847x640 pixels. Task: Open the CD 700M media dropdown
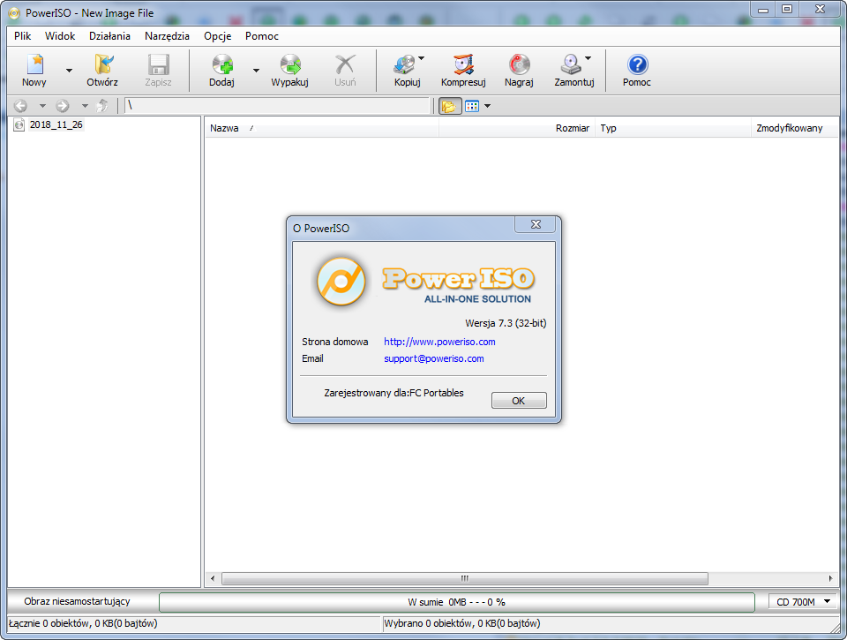(x=803, y=602)
